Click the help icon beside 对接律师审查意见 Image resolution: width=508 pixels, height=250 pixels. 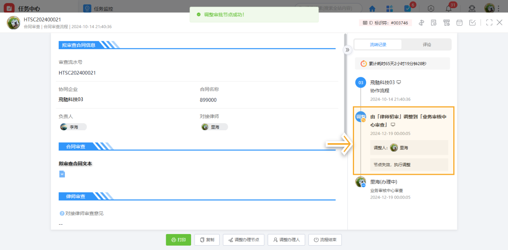coord(62,213)
